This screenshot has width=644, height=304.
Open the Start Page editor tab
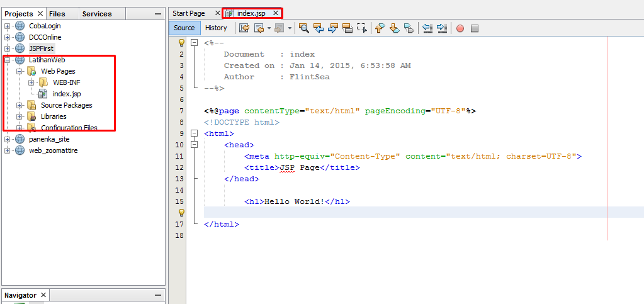point(188,13)
